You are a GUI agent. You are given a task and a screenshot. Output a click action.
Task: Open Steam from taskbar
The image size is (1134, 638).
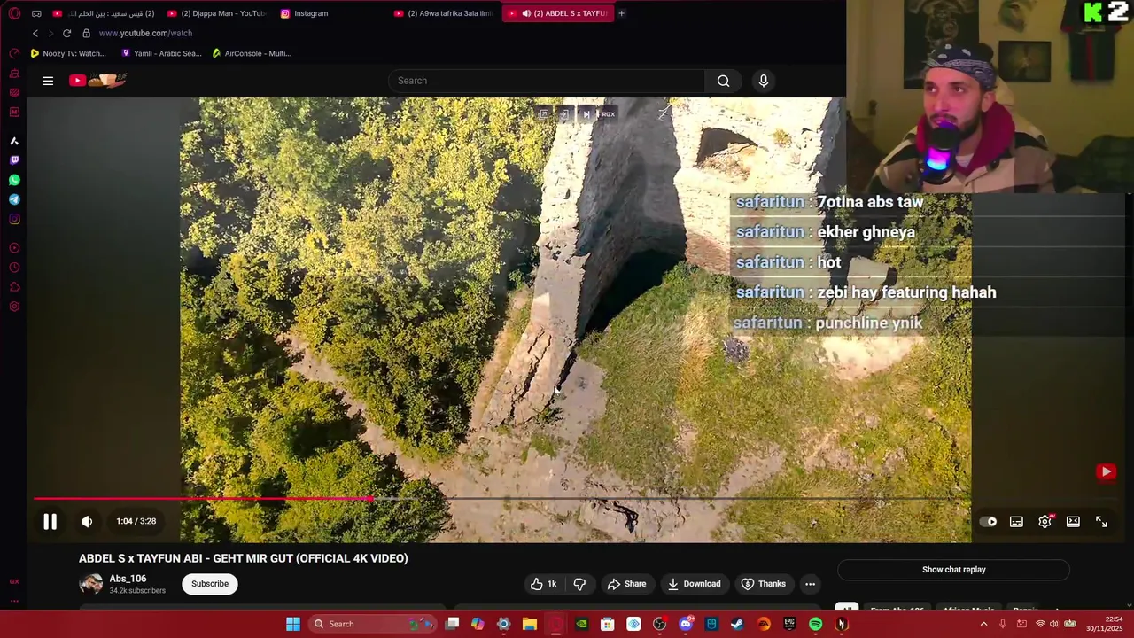tap(737, 624)
